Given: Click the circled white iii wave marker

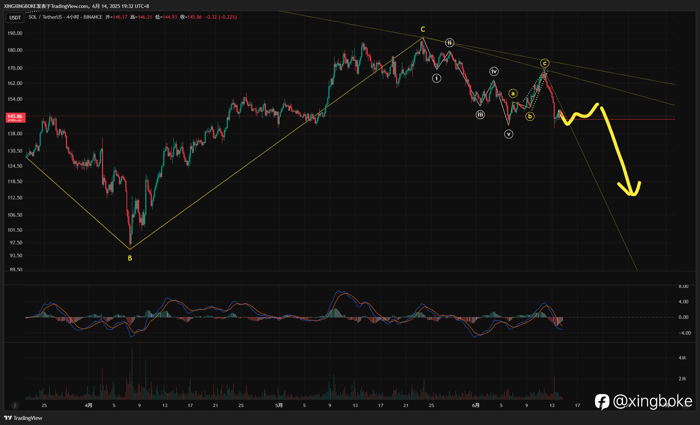Looking at the screenshot, I should tap(480, 115).
